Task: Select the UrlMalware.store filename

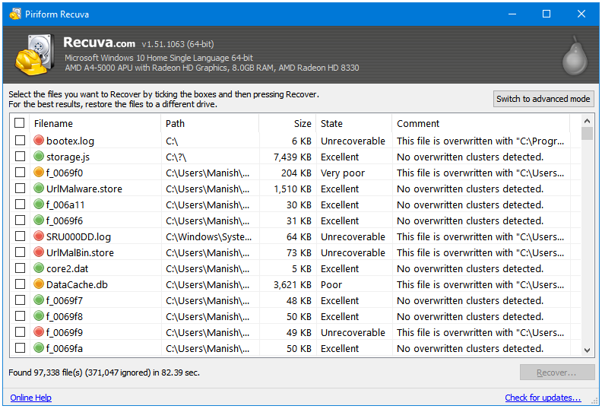Action: [84, 189]
